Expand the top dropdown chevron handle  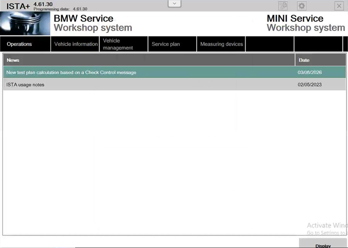coord(174,3)
